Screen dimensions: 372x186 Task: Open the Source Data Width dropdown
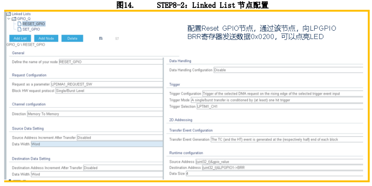[97, 144]
